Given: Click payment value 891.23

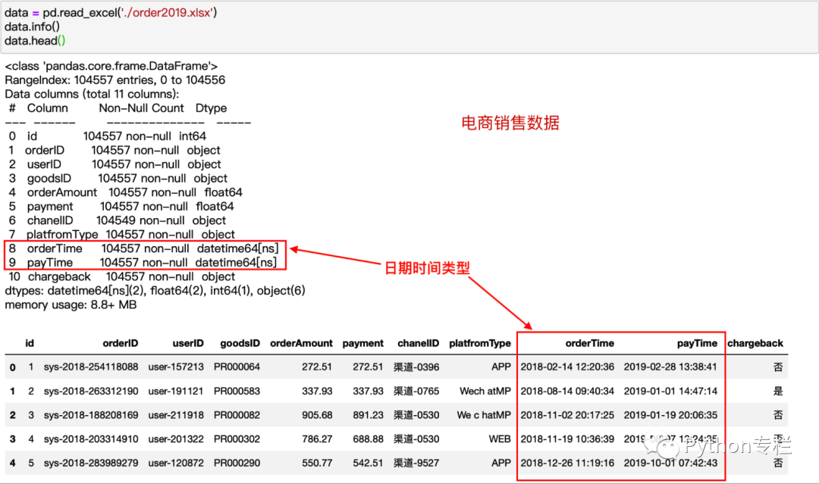Looking at the screenshot, I should pos(369,415).
